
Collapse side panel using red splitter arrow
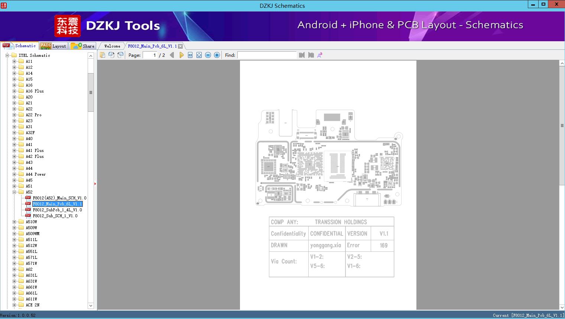click(x=95, y=184)
